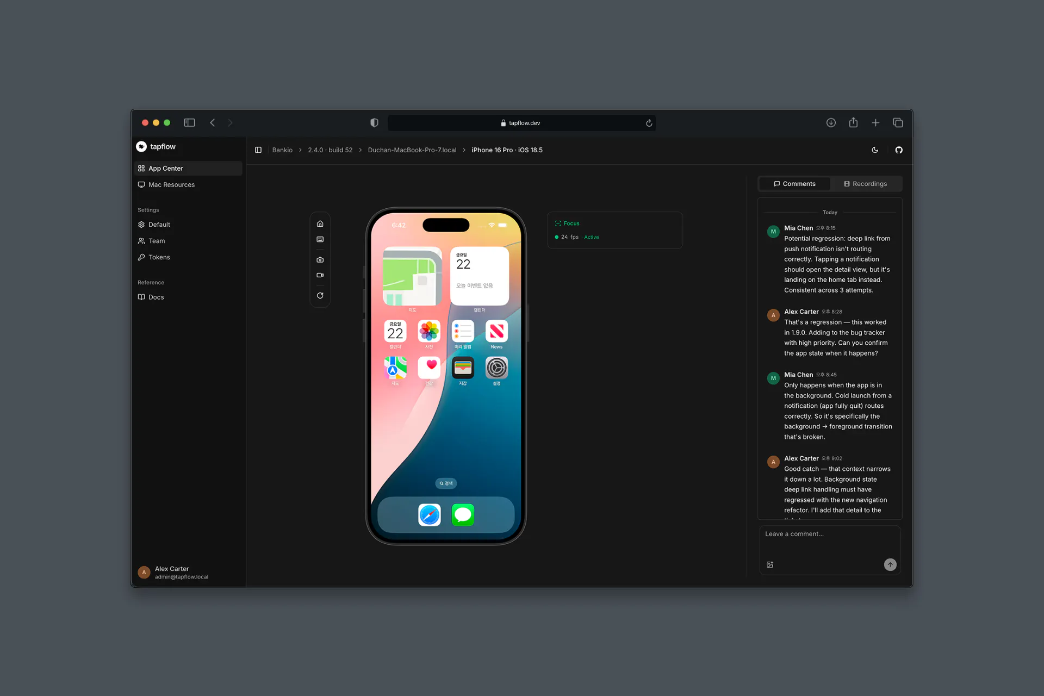Tap the Maps widget on simulator

tap(412, 276)
